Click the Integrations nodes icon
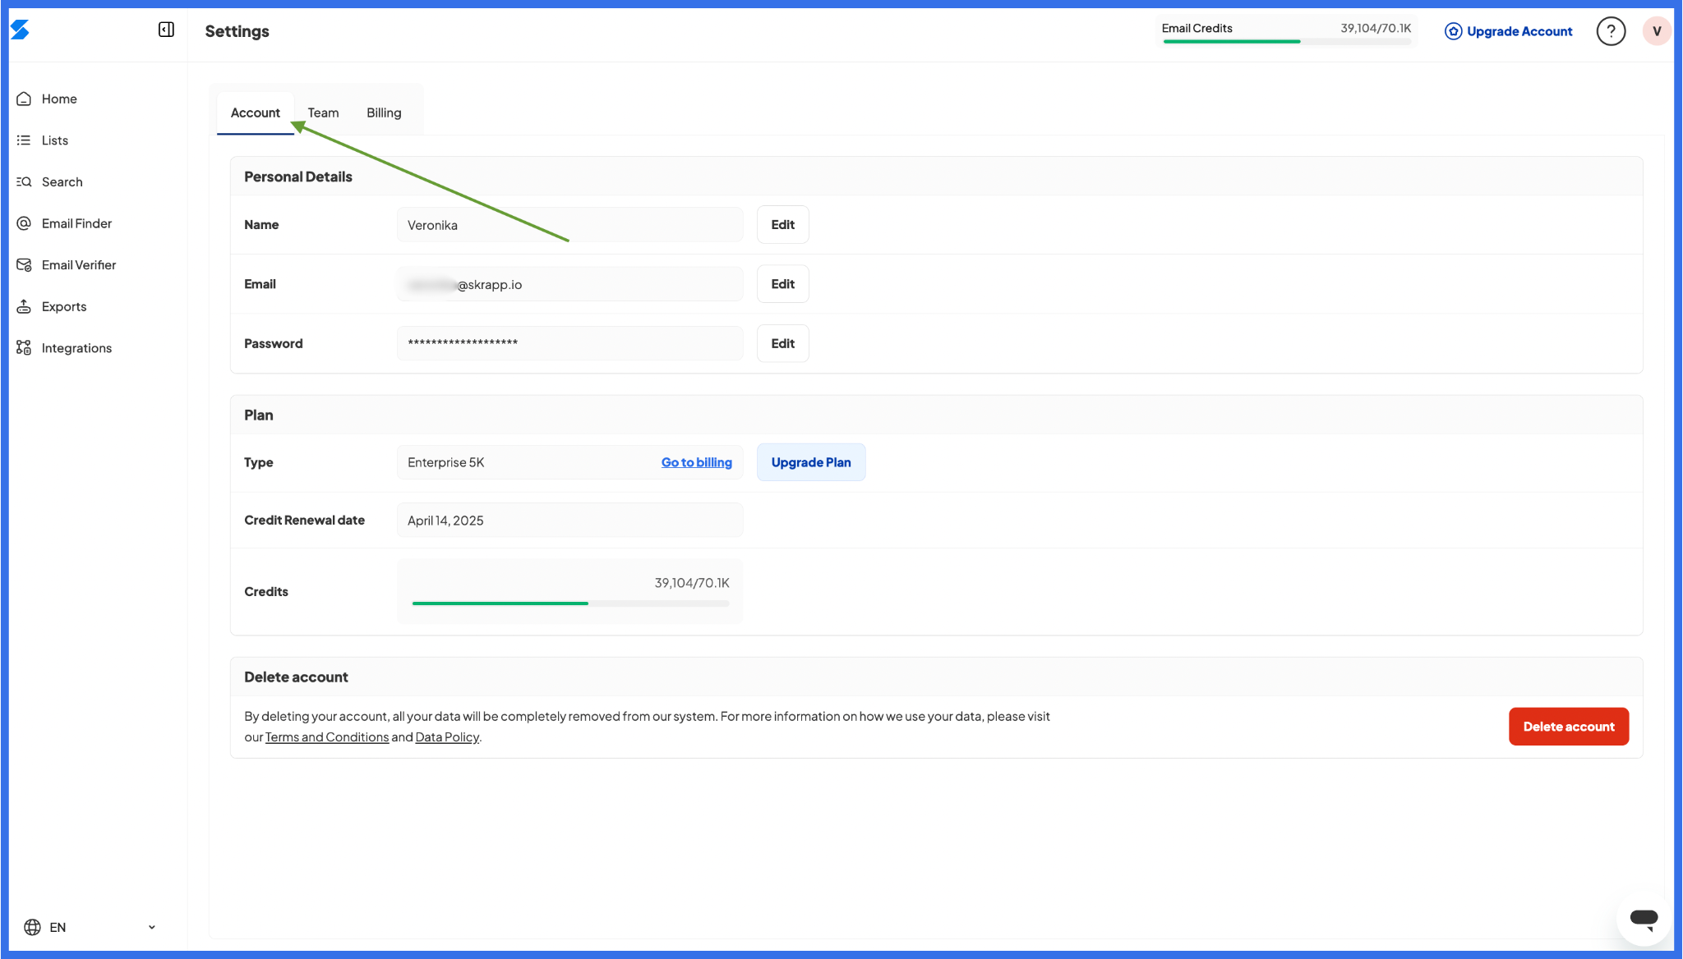The width and height of the screenshot is (1683, 959). click(24, 347)
